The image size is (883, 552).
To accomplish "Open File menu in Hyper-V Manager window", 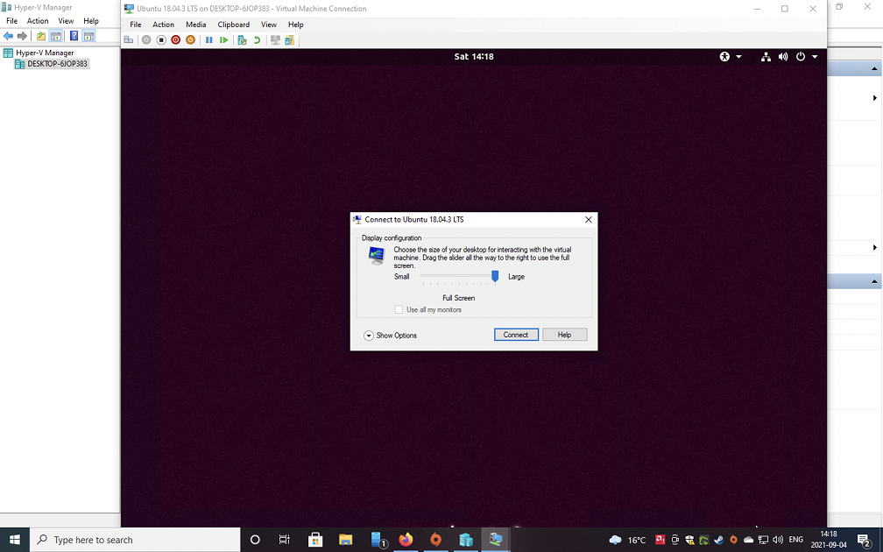I will (12, 21).
